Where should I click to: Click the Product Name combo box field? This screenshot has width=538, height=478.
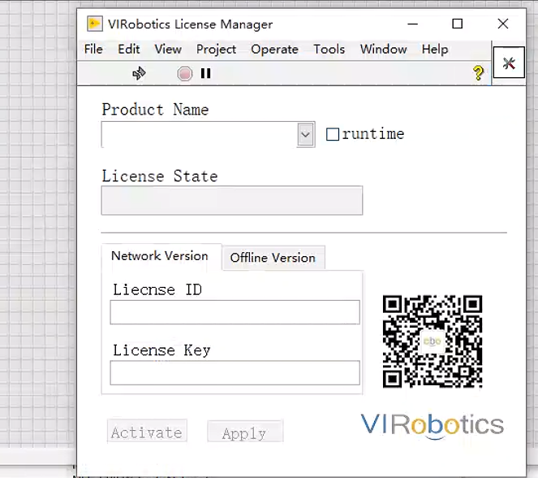[199, 134]
